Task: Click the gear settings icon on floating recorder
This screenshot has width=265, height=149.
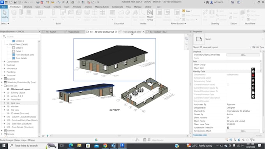Action: pos(253,96)
